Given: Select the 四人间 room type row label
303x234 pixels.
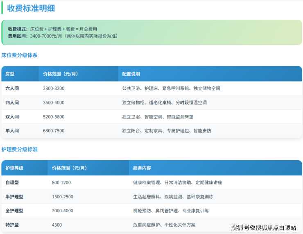Looking at the screenshot, I should pyautogui.click(x=12, y=102).
